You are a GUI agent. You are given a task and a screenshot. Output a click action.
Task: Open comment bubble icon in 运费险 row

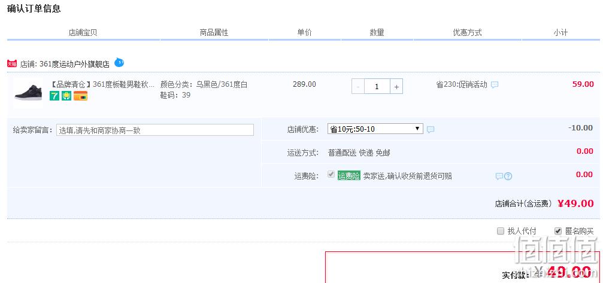(499, 177)
